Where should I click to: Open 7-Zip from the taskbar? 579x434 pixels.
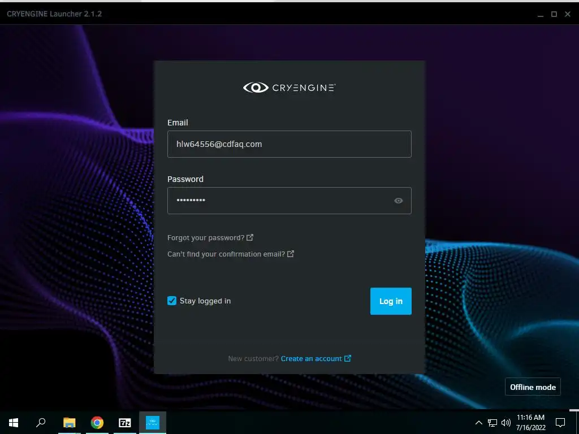125,423
